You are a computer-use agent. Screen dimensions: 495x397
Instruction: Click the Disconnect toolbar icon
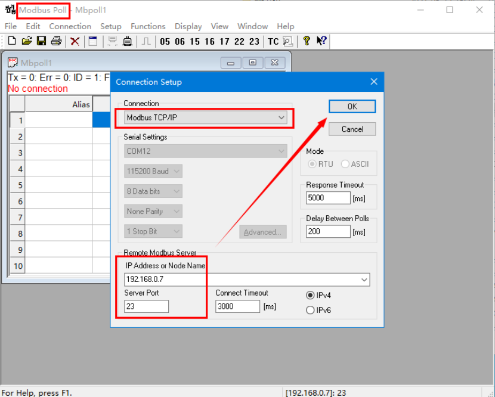(x=127, y=41)
